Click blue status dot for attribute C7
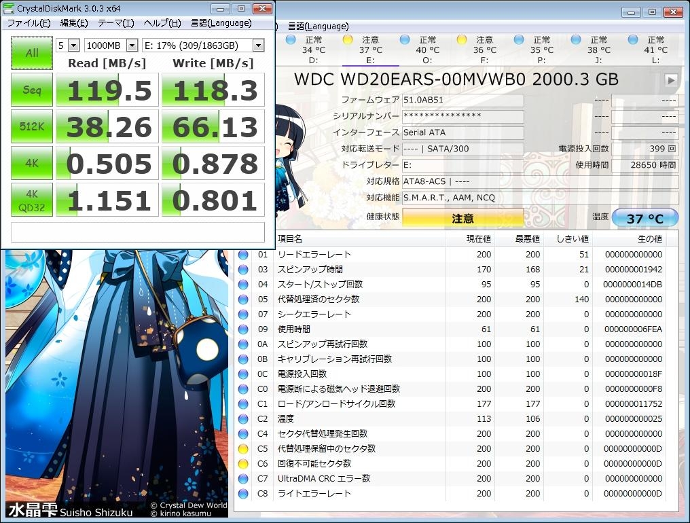The image size is (690, 523). click(243, 479)
